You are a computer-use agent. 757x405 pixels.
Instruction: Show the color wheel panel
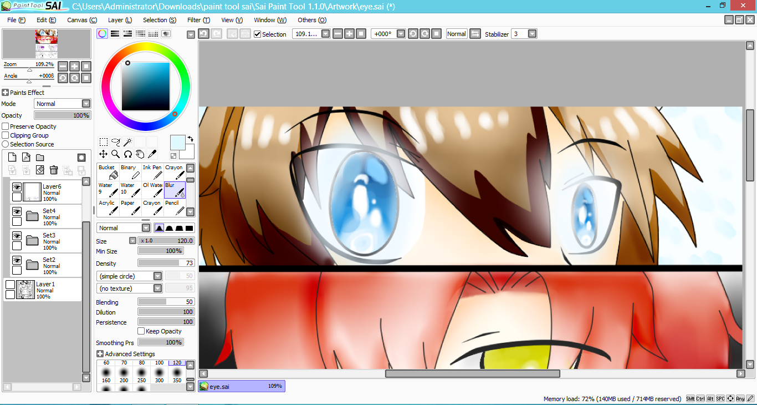(x=103, y=34)
